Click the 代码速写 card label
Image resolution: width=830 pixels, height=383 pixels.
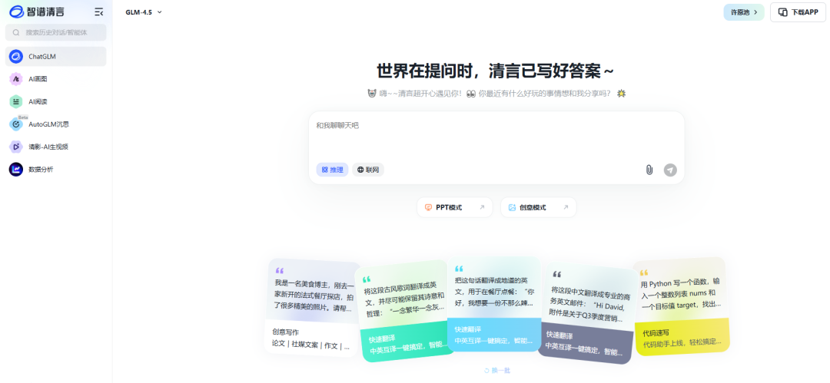[656, 333]
